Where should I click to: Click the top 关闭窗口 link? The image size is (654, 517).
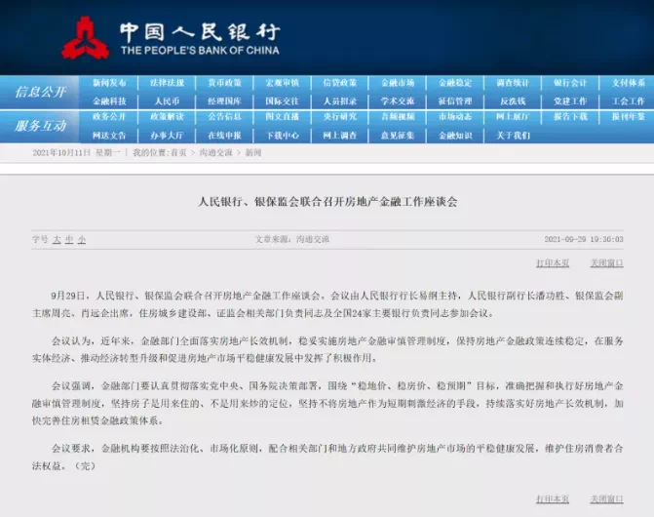(x=606, y=263)
